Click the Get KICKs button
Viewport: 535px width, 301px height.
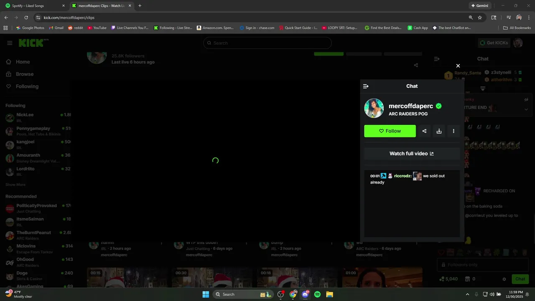click(494, 43)
